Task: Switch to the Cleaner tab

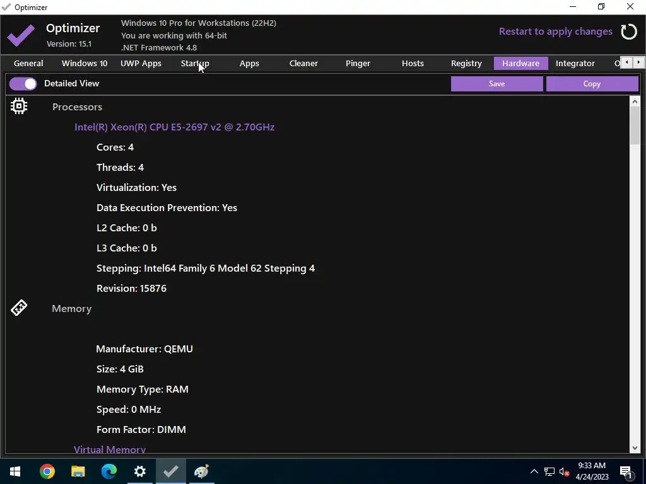Action: coord(303,64)
